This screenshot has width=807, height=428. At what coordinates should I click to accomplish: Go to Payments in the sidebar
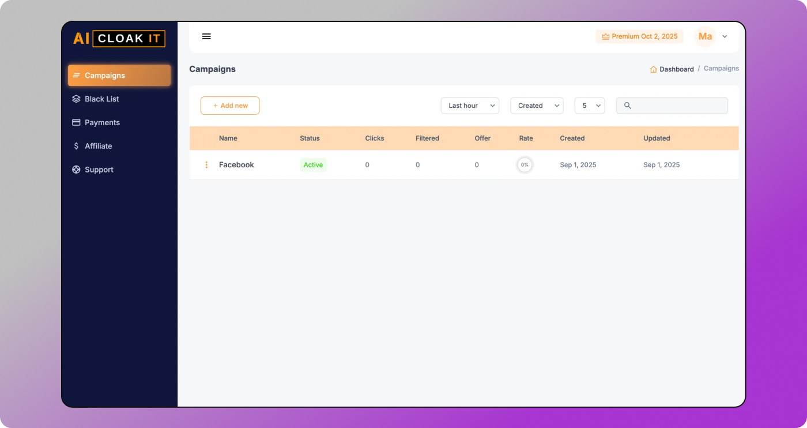(102, 123)
